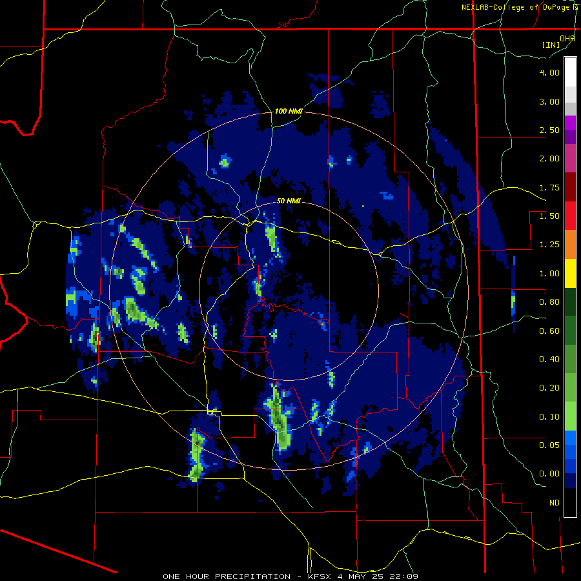This screenshot has height=581, width=581.
Task: Pick the yellow legend swatch near 1.00
Action: coord(570,273)
